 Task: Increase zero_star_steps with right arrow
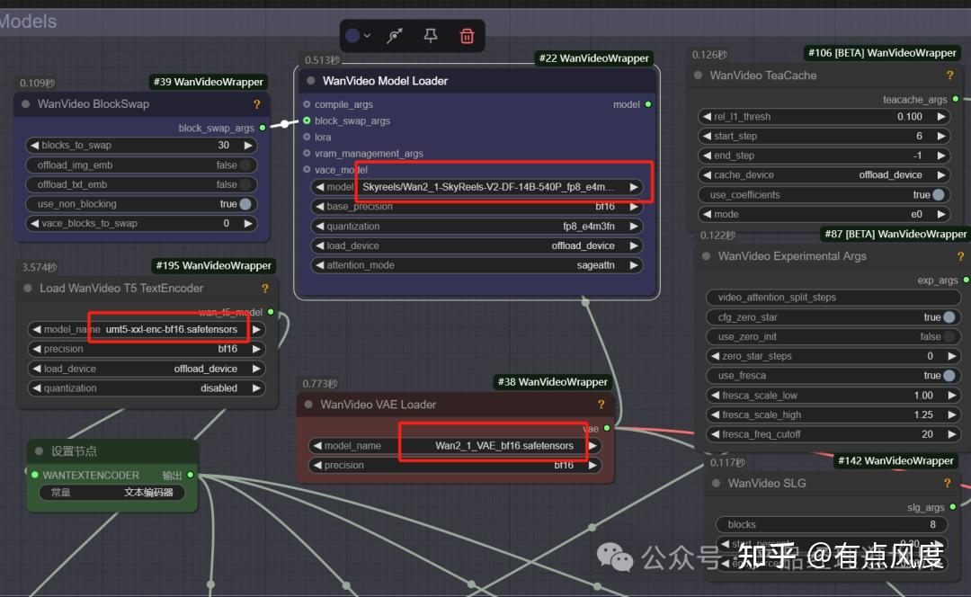952,356
